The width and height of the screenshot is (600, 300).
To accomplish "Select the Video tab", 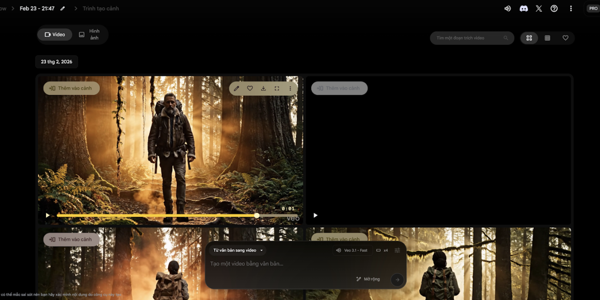I will [55, 35].
